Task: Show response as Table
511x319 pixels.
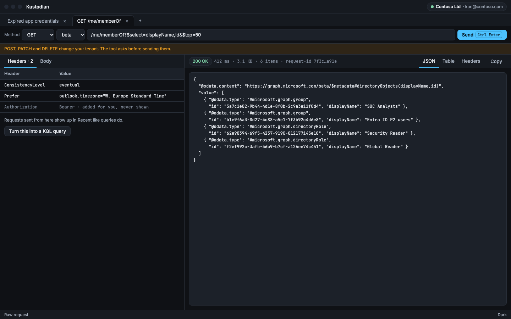Action: pyautogui.click(x=449, y=61)
